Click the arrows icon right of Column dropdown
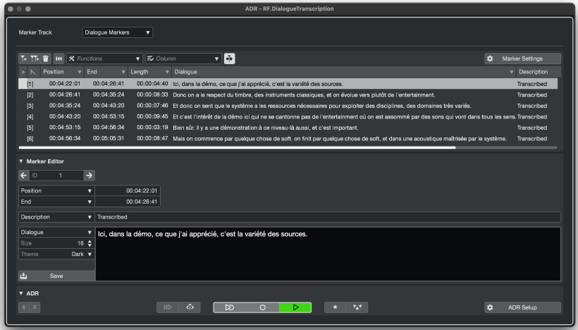Screen dimensions: 578x330 (x=230, y=58)
